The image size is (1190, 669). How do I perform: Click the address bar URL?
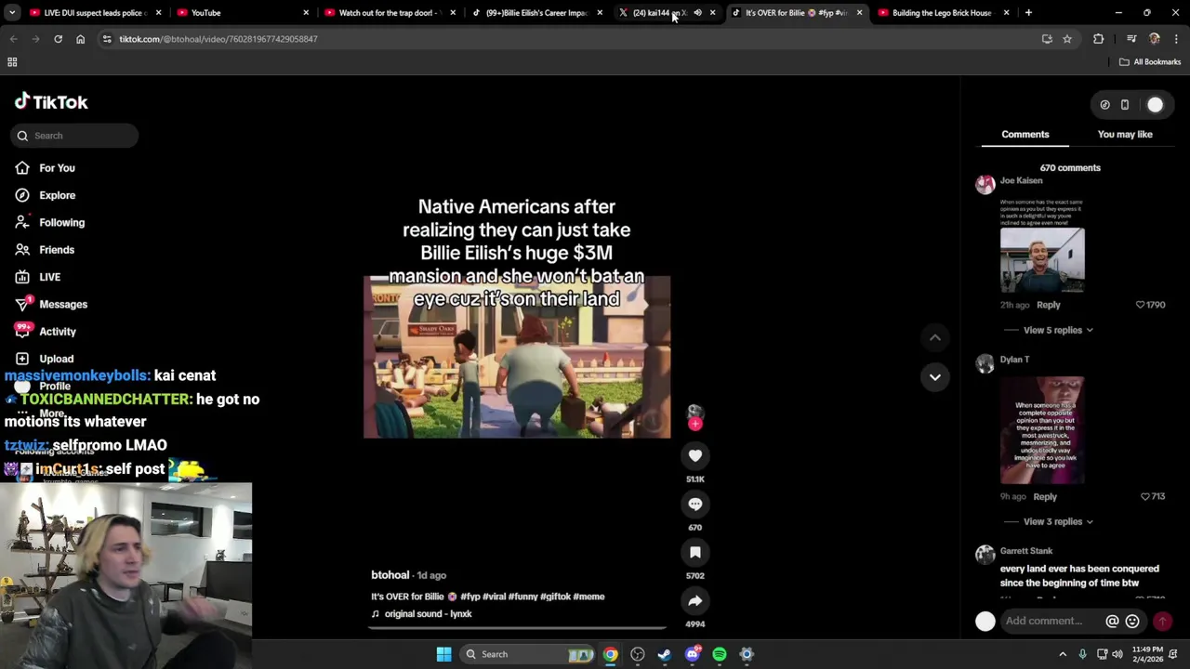coord(218,39)
